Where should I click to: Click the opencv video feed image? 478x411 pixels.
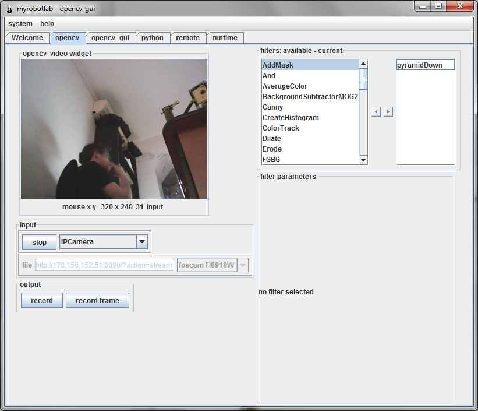(x=114, y=129)
